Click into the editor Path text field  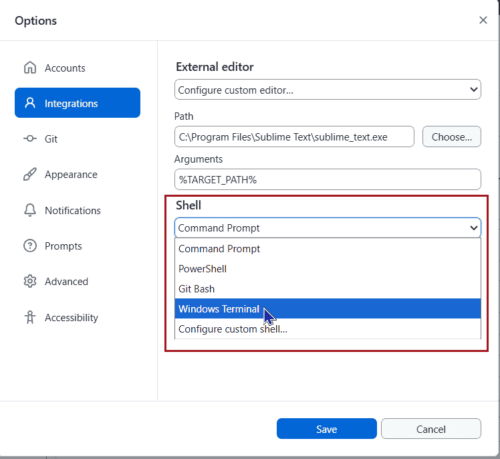(294, 136)
